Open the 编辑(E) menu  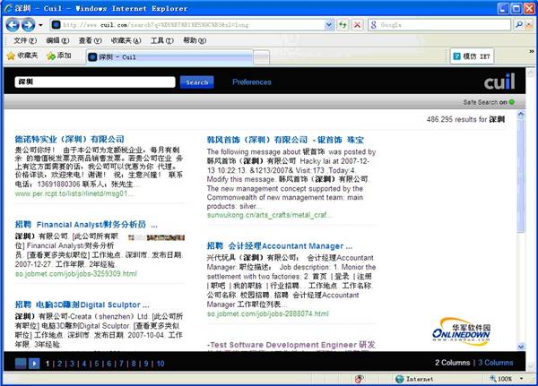[57, 40]
